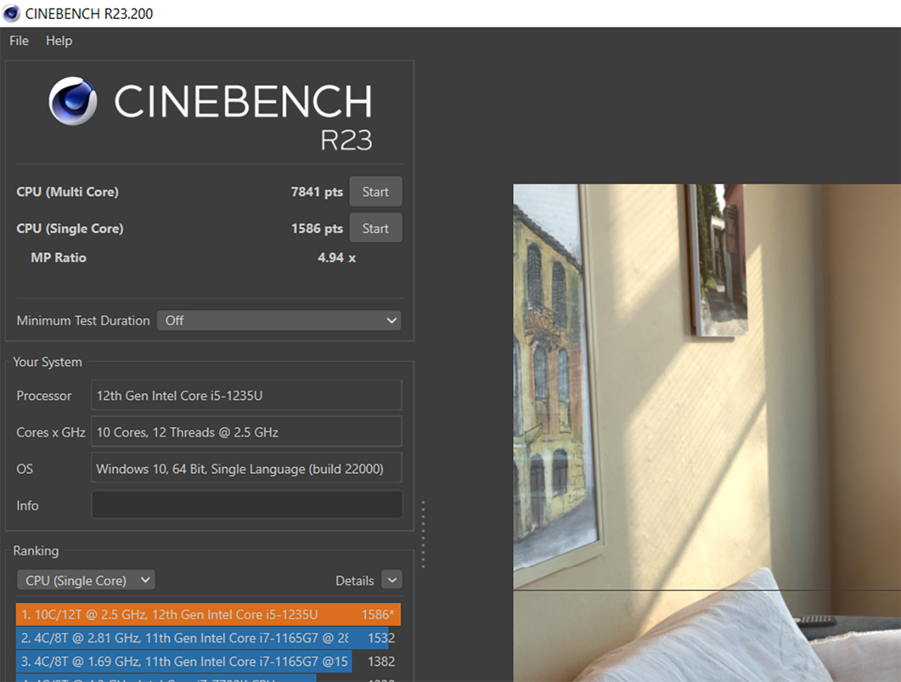Open the File menu
901x682 pixels.
point(18,41)
